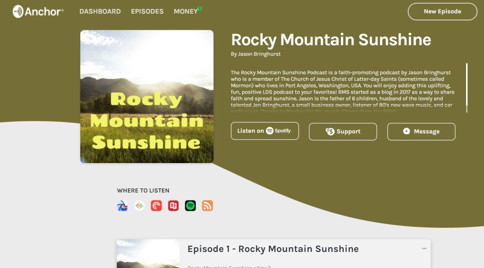Open the Episode 1 - Rocky Mountain Sunshine title
Screen dimensions: 484x268
(x=273, y=249)
